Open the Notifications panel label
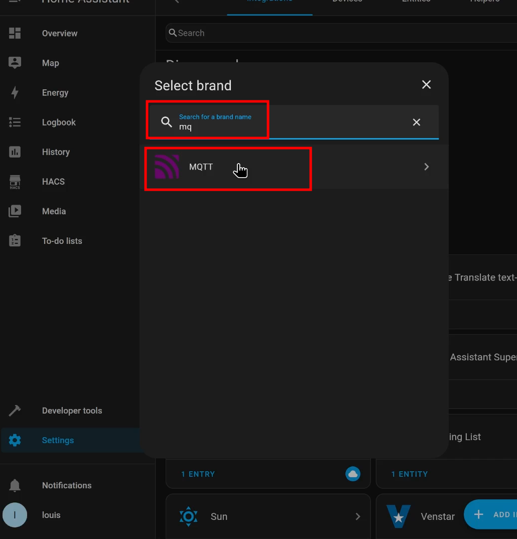This screenshot has width=517, height=539. pos(67,485)
